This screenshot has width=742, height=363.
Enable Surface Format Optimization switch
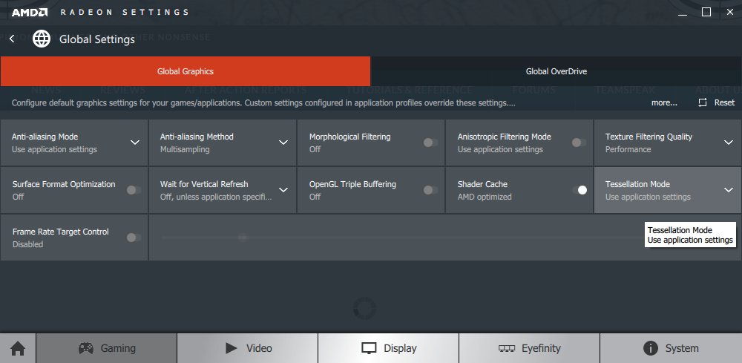point(134,190)
